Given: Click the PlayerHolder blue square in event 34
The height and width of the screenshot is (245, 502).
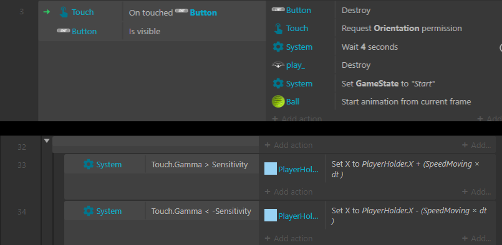Looking at the screenshot, I should (x=271, y=215).
